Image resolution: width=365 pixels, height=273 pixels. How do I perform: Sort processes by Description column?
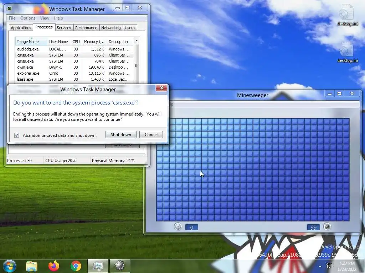coord(120,42)
